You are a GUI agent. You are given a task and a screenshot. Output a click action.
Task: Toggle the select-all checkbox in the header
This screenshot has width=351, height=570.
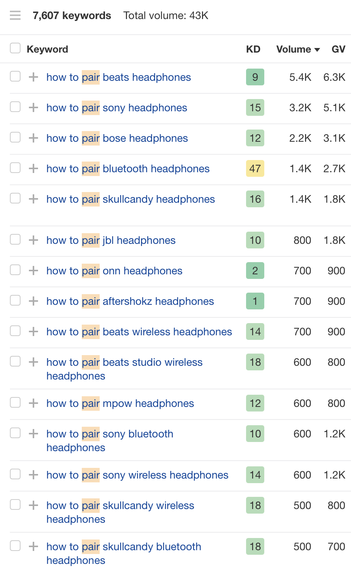(x=15, y=48)
